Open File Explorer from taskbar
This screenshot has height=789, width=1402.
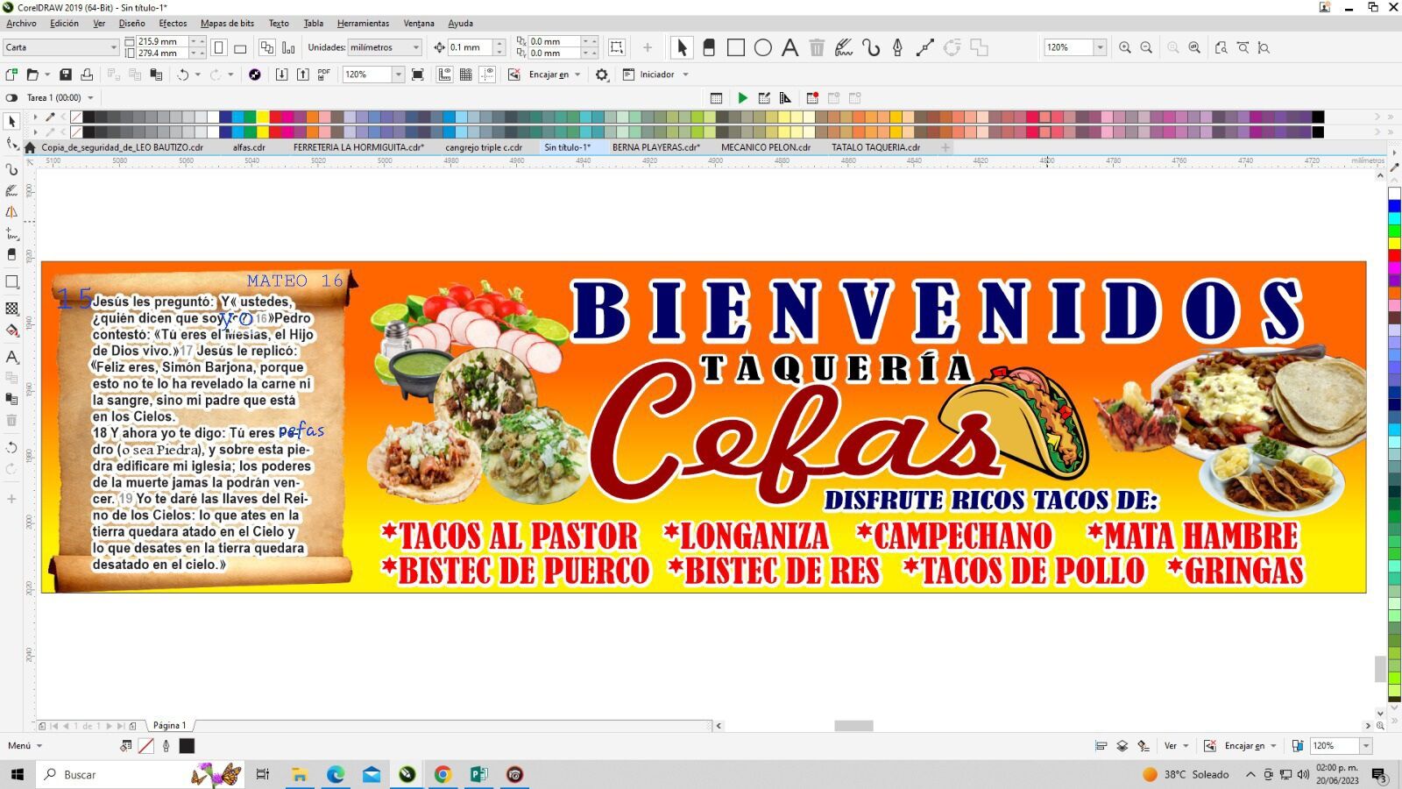click(x=299, y=774)
